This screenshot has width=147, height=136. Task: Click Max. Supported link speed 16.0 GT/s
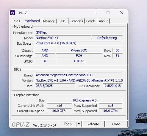click(x=111, y=111)
